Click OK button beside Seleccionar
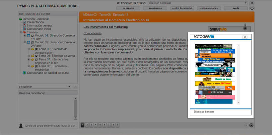This screenshot has height=135, width=272. pyautogui.click(x=75, y=87)
